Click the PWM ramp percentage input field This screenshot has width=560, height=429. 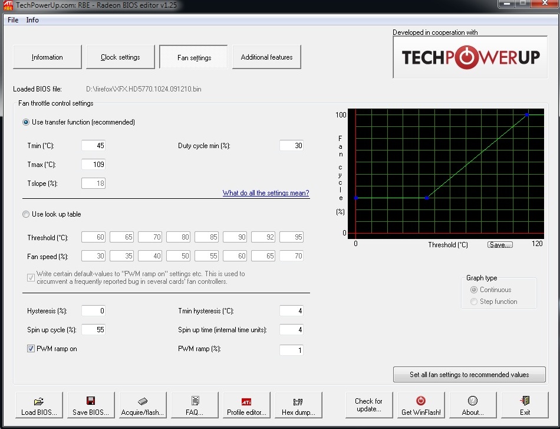291,350
